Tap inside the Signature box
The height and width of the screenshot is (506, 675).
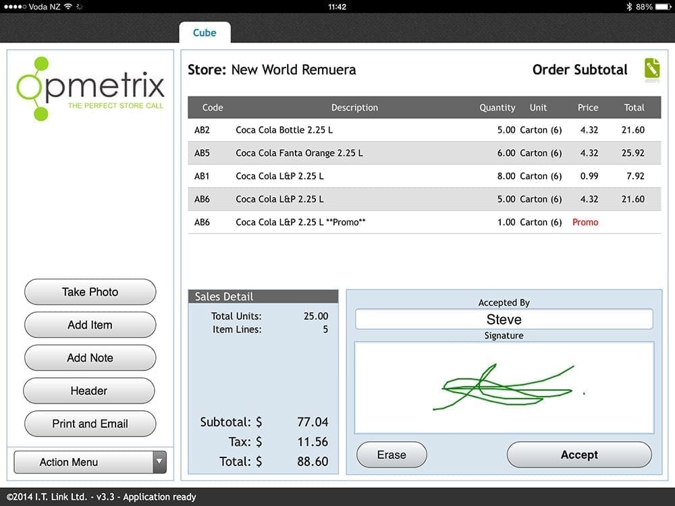tap(504, 388)
